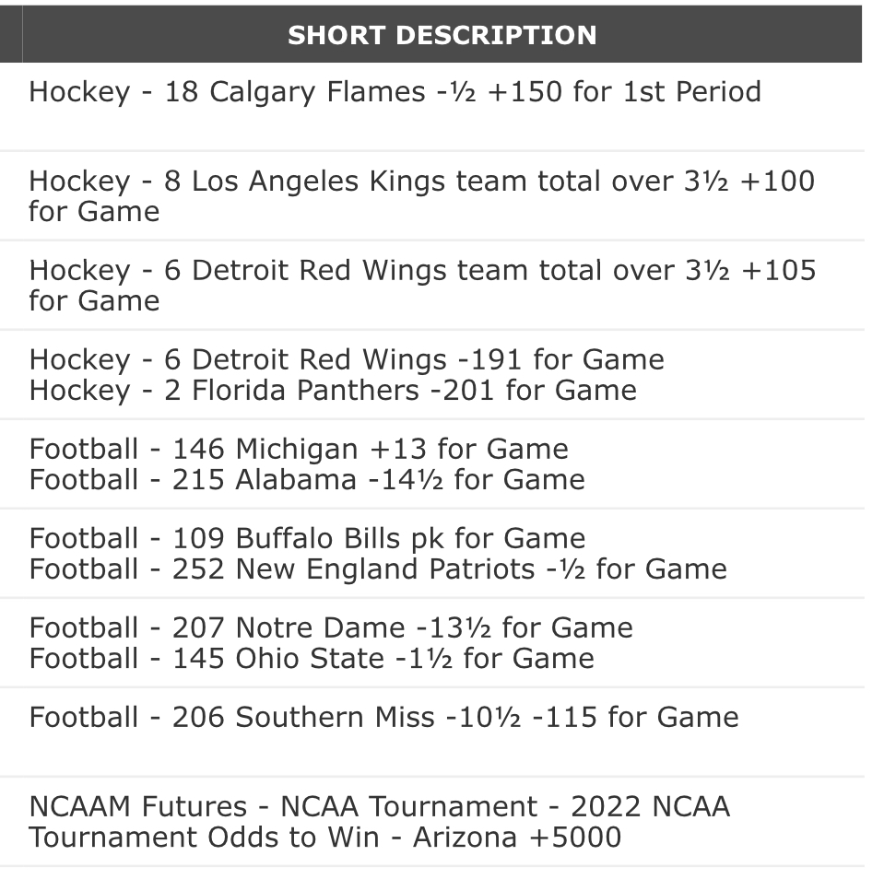Click the SHORT DESCRIPTION column header
Image resolution: width=896 pixels, height=879 pixels.
click(442, 35)
